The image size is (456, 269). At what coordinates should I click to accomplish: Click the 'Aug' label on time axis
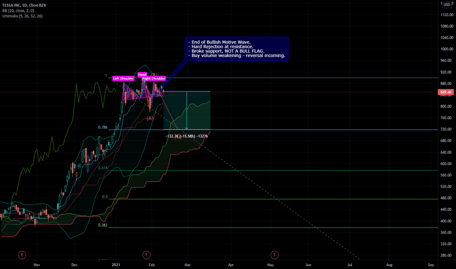coord(389,265)
